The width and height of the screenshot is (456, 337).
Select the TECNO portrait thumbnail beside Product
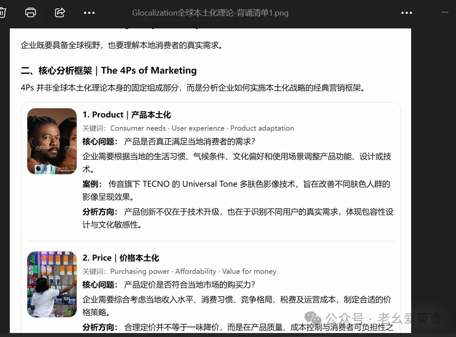point(52,141)
